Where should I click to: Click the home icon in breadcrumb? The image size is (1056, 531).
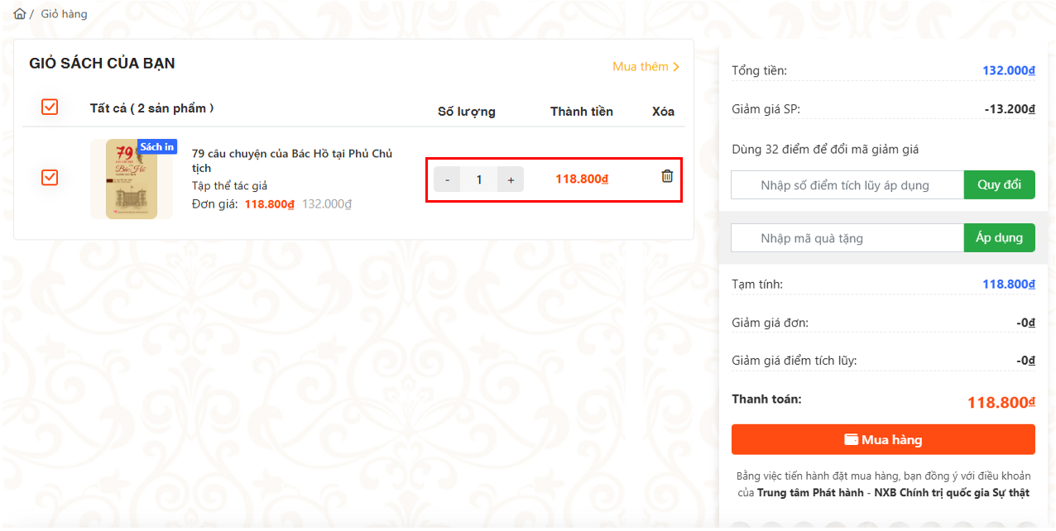tap(20, 14)
